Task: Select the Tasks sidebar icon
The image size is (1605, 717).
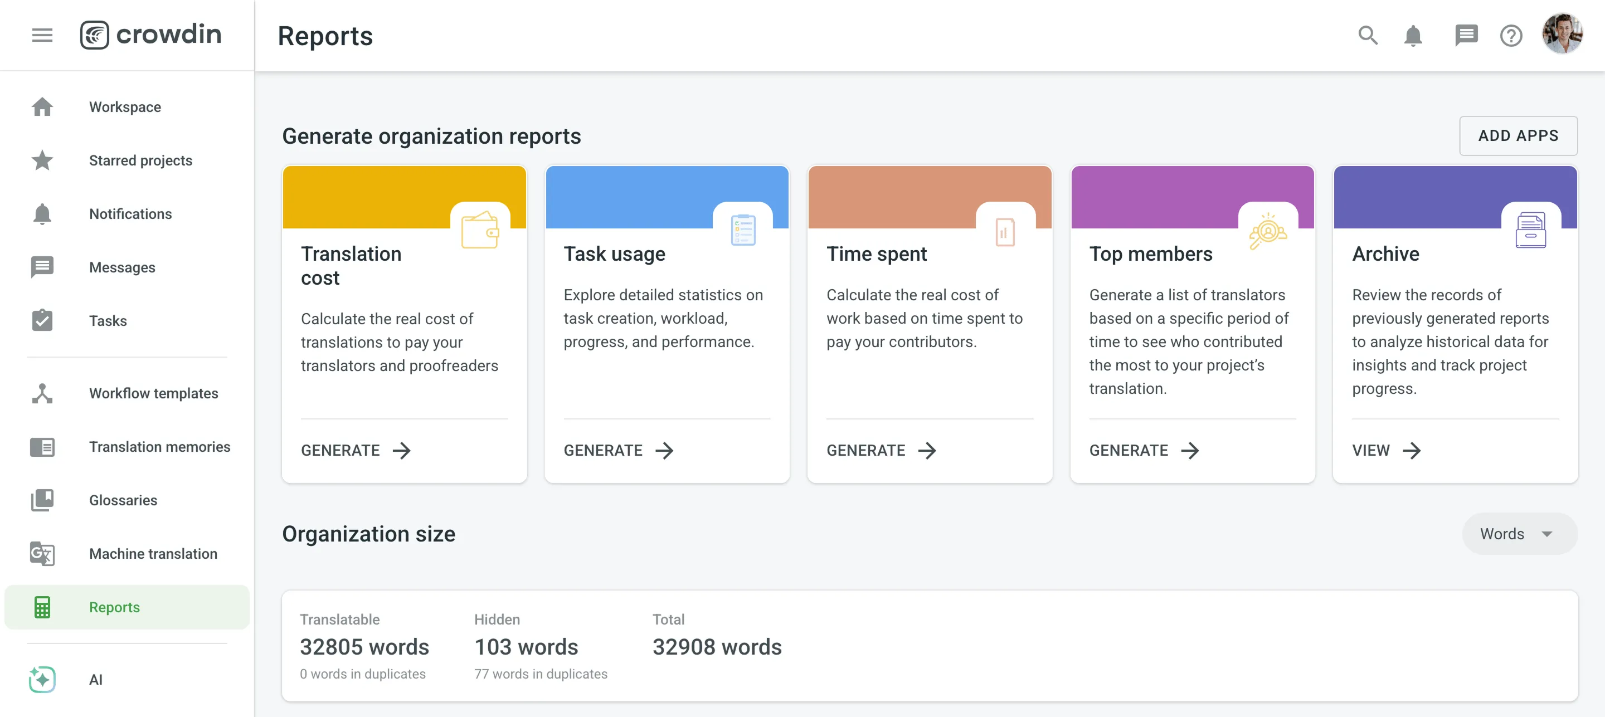Action: point(42,321)
